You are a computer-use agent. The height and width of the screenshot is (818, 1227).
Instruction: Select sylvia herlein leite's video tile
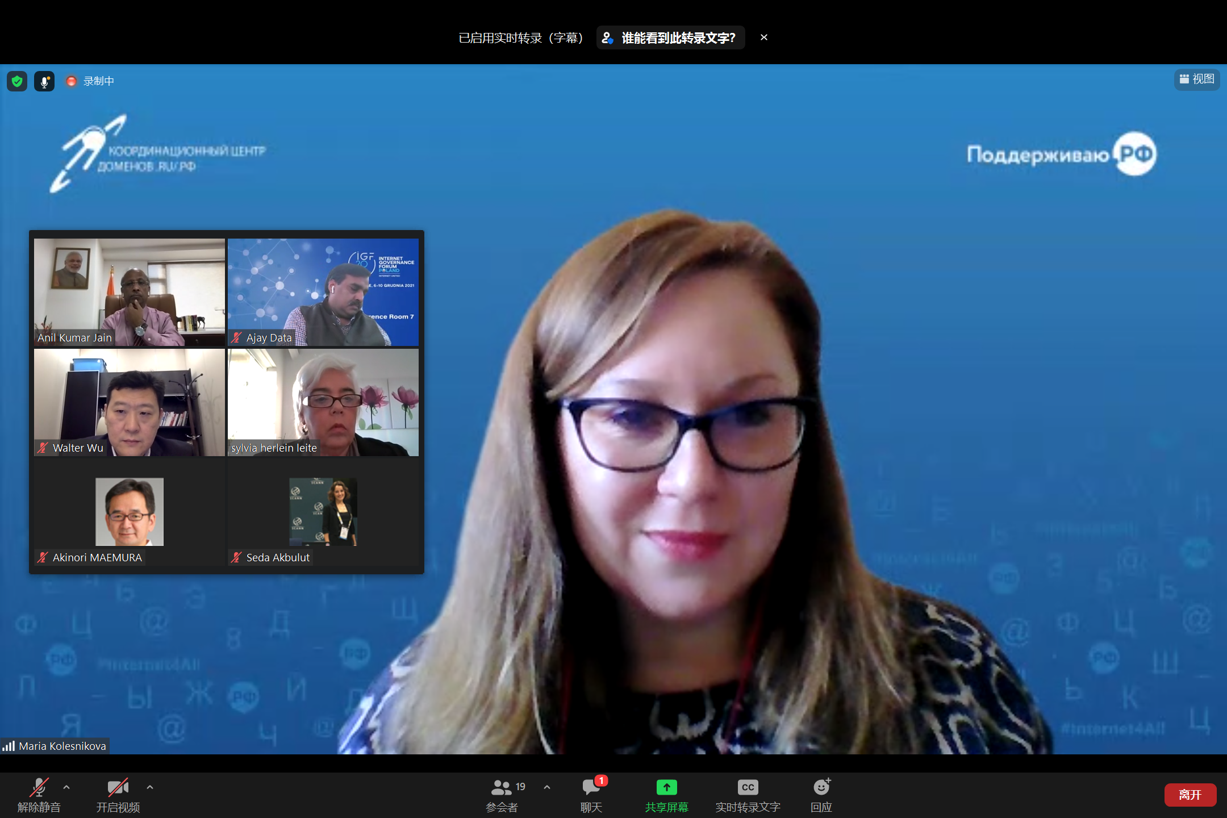[323, 402]
